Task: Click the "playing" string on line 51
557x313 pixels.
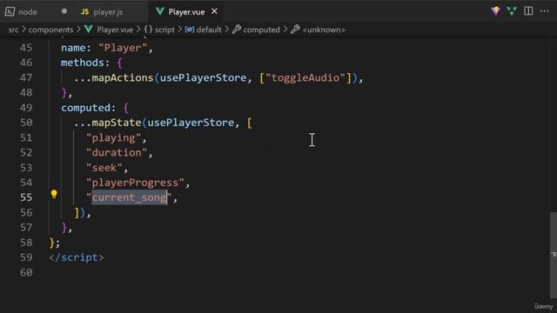Action: pyautogui.click(x=114, y=137)
